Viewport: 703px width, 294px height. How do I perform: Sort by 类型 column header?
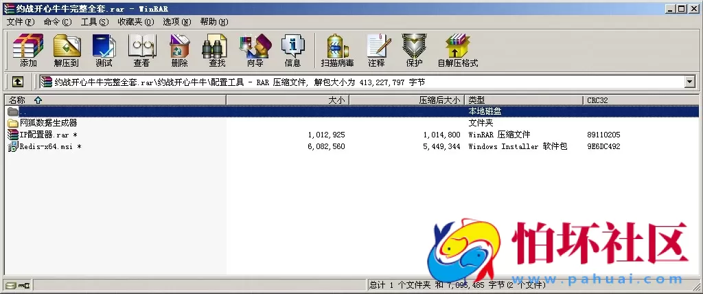click(x=524, y=100)
